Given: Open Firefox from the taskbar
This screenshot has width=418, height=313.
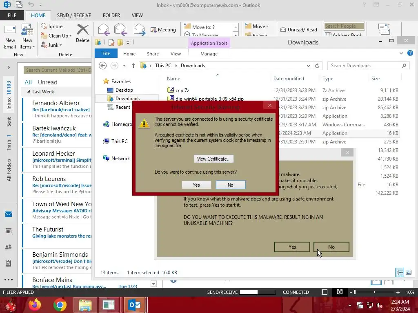Looking at the screenshot, I should click(x=35, y=305).
